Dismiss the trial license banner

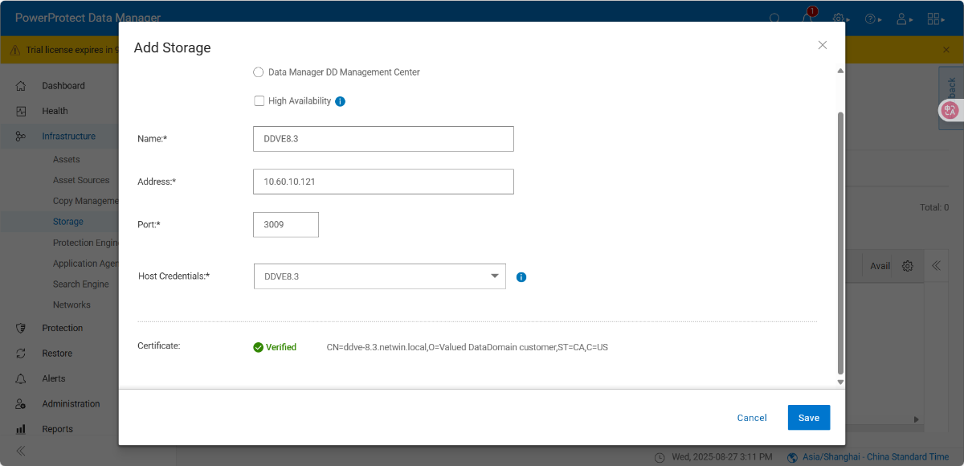tap(946, 50)
